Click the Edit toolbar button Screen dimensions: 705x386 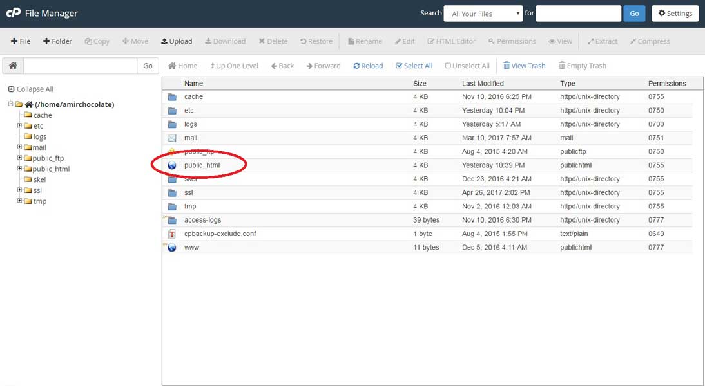click(405, 41)
